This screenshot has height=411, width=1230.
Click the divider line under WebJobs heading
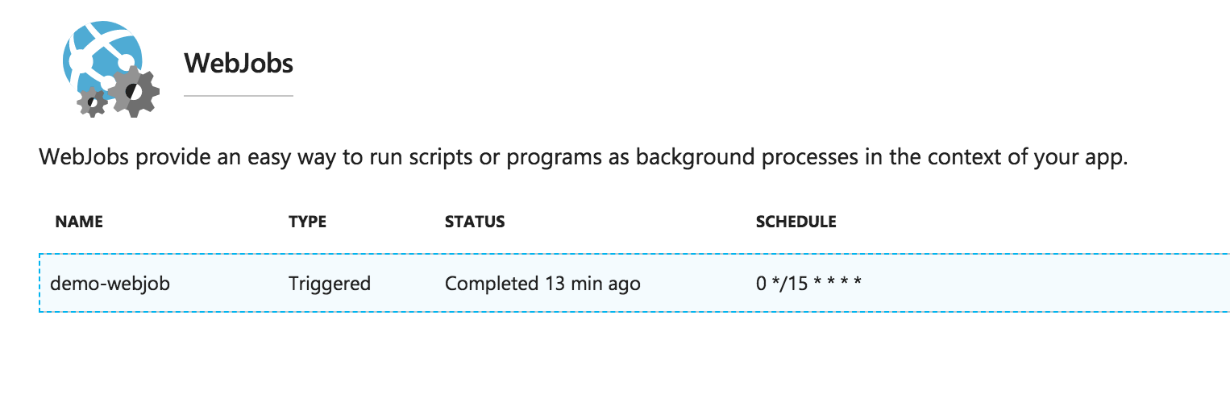tap(239, 95)
